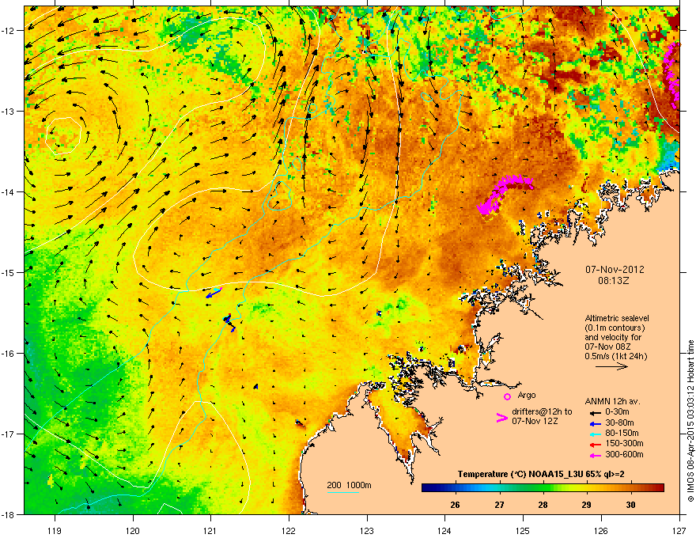Click the black 0-30m arrow legend symbol
The width and height of the screenshot is (696, 538).
click(595, 412)
